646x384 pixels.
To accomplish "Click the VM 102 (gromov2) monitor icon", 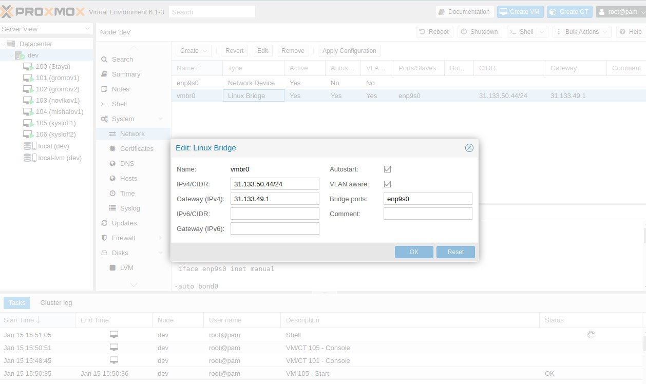I will (x=28, y=89).
